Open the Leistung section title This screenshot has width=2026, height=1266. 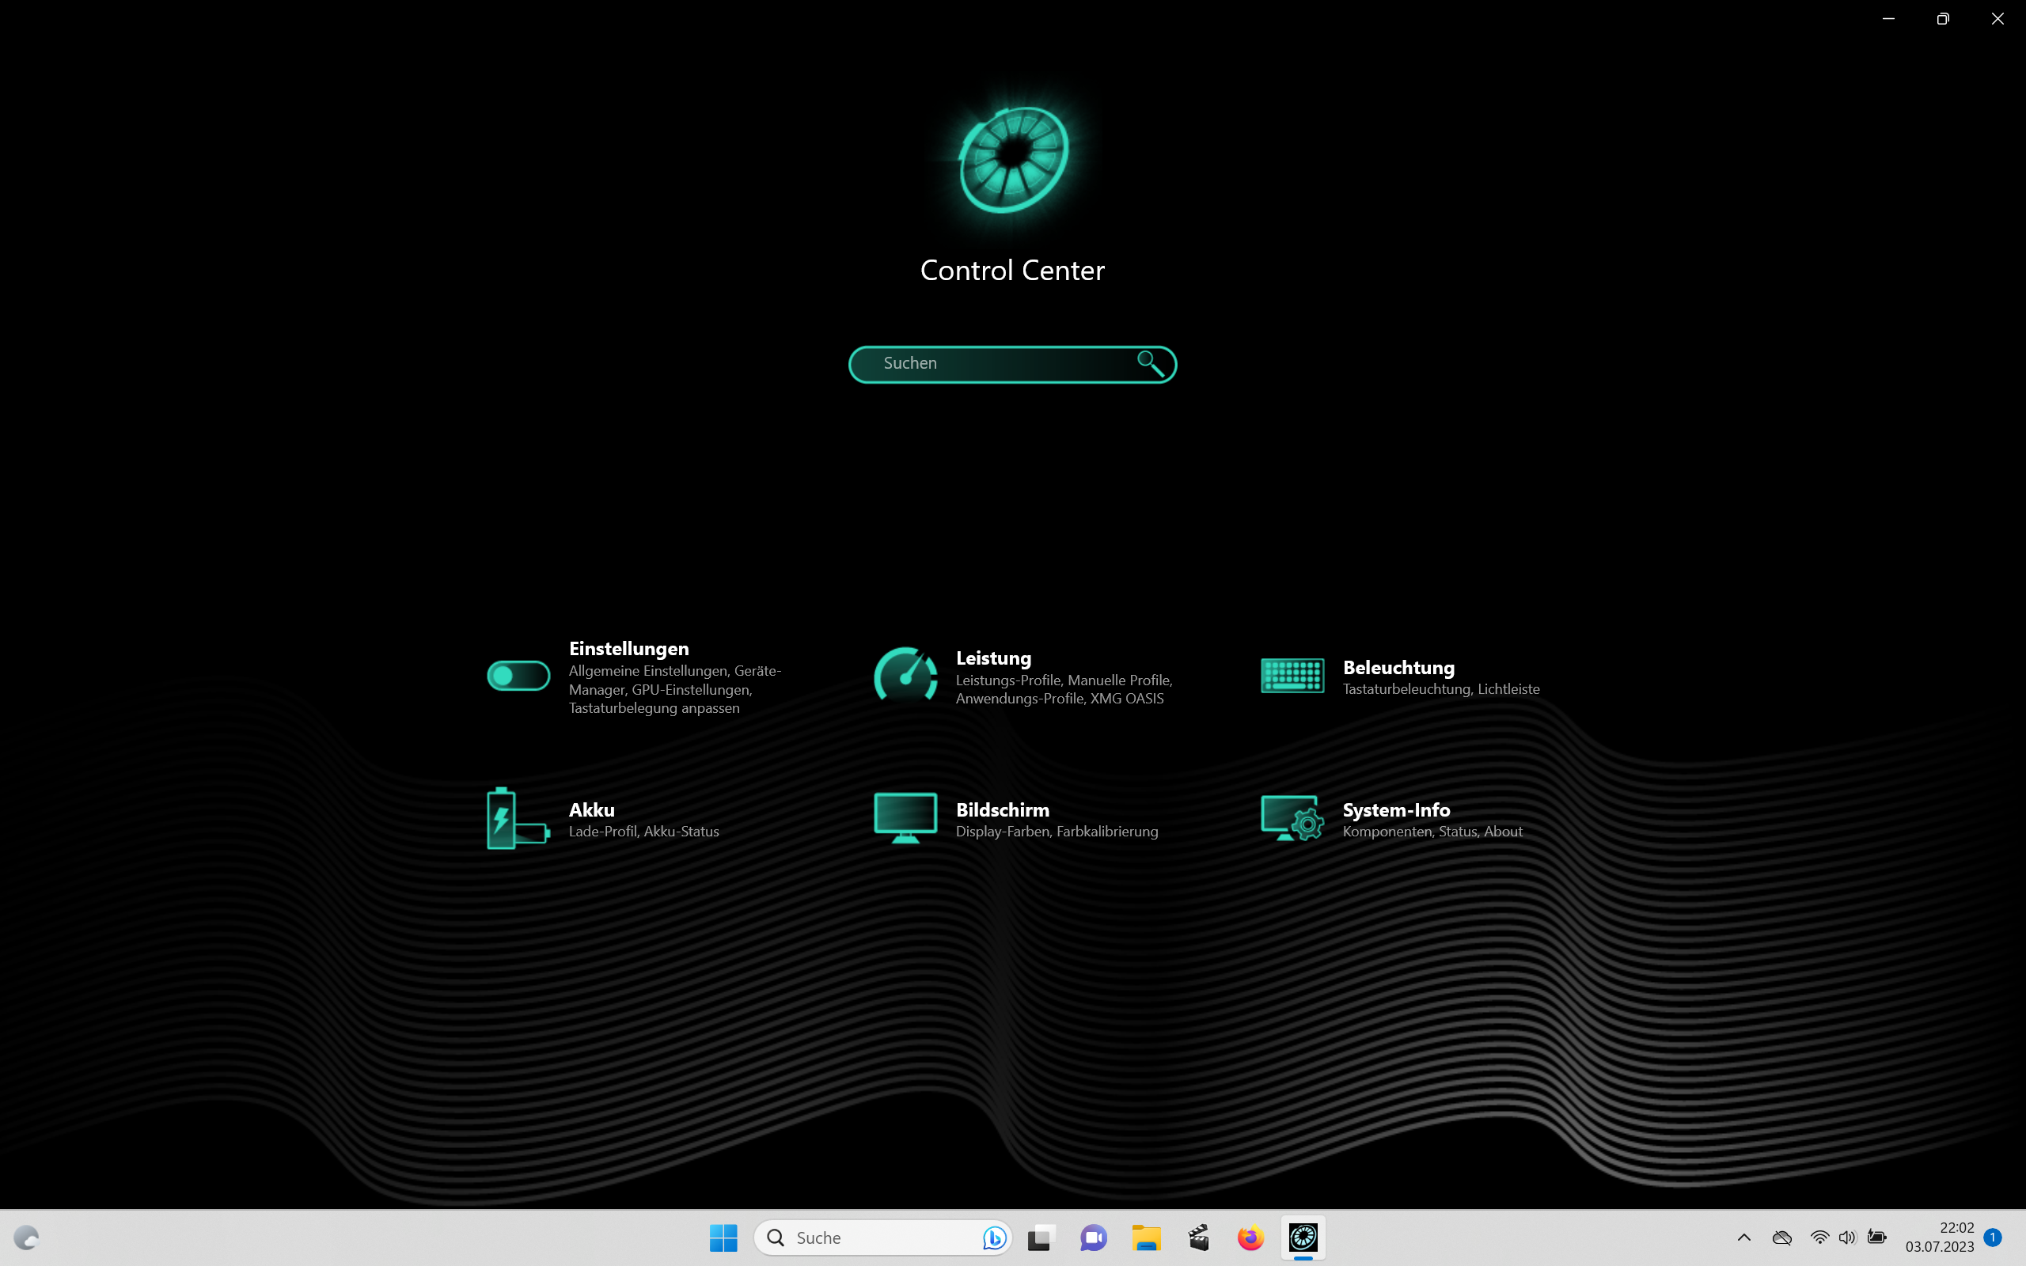click(x=993, y=658)
